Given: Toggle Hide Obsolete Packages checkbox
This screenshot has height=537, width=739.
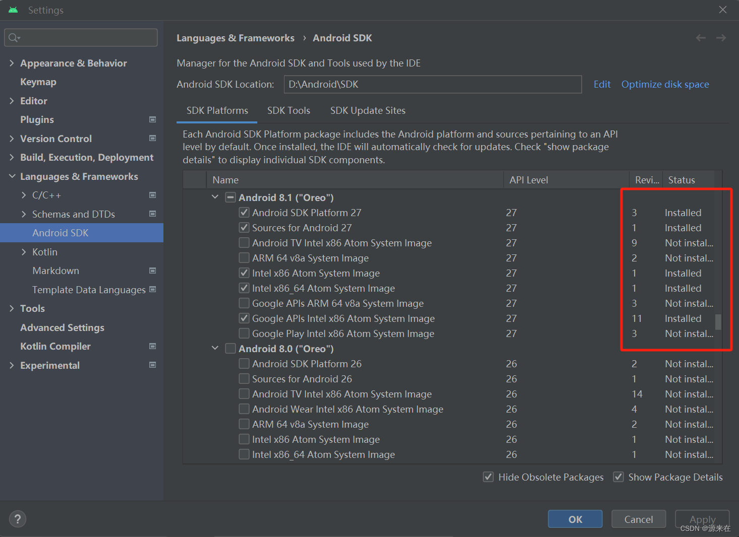Looking at the screenshot, I should point(488,477).
